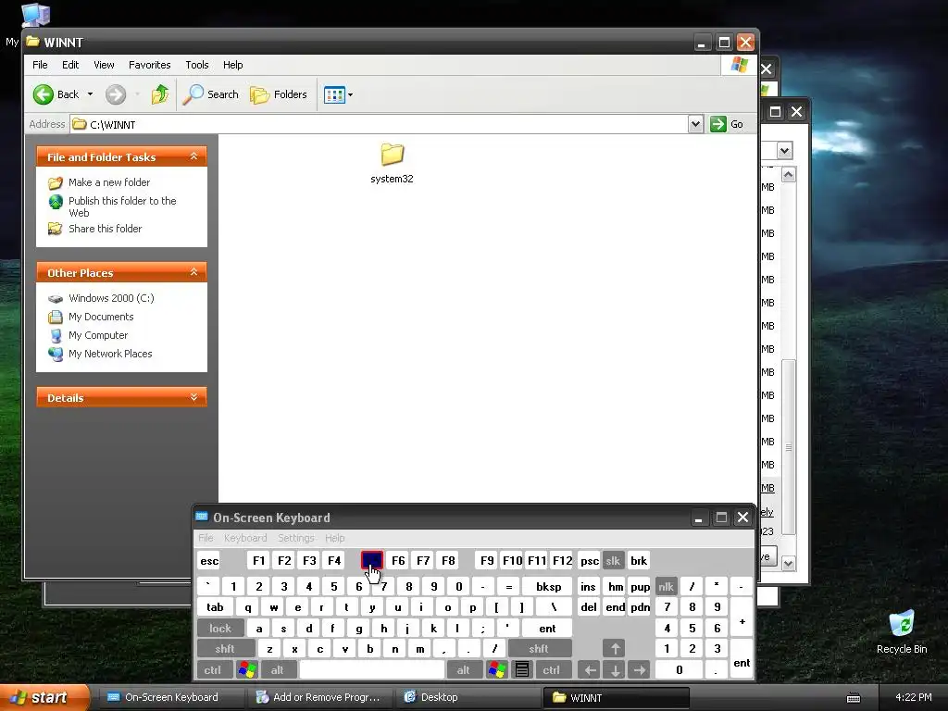Collapse the Other Places panel

(x=194, y=272)
